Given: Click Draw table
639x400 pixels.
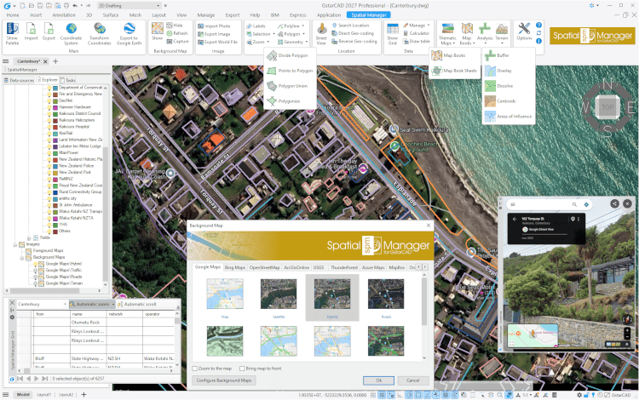Looking at the screenshot, I should coord(416,42).
